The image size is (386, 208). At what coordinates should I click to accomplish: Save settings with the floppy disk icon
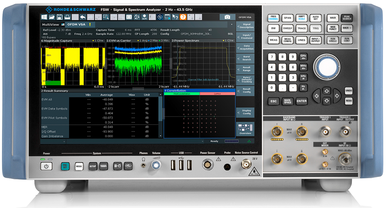[60, 17]
